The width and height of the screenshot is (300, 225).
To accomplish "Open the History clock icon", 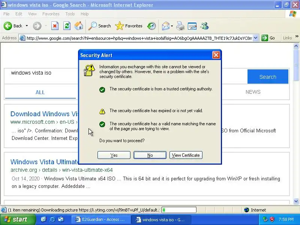I will click(151, 26).
